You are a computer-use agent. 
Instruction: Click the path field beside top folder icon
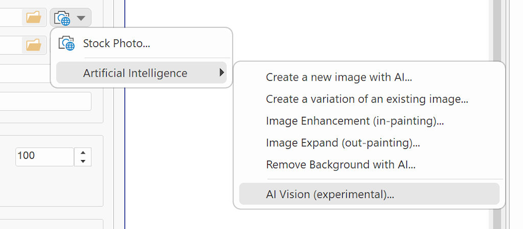(11, 17)
